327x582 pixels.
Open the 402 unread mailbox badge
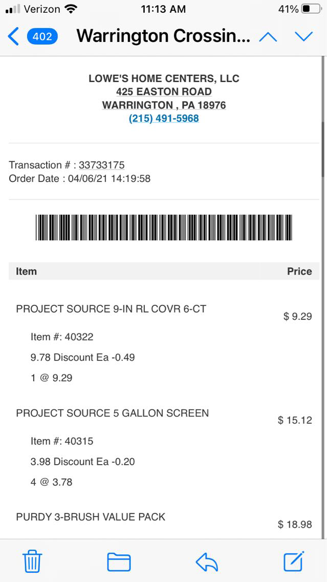(x=42, y=36)
